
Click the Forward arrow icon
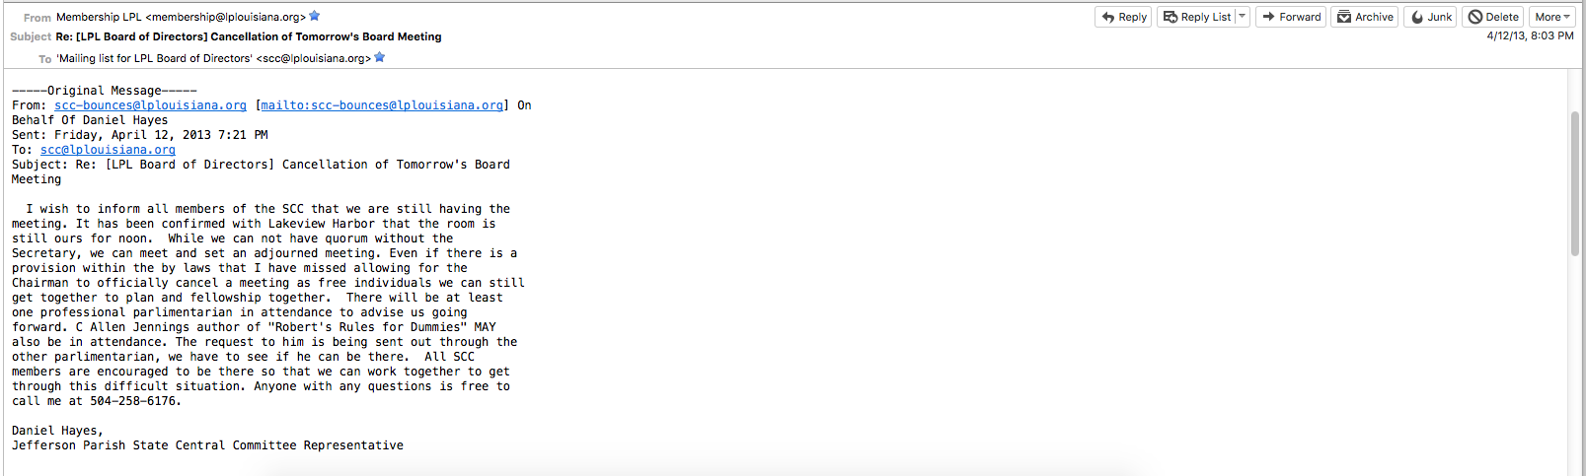tap(1269, 17)
